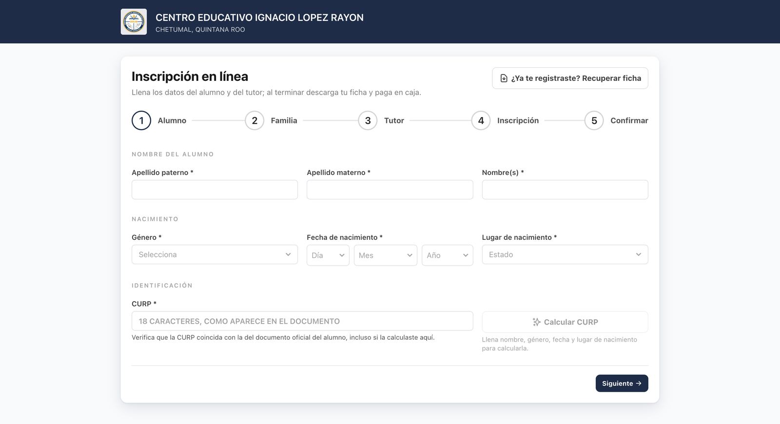
Task: Click the 'NOMBRE DEL ALUMNO' section label
Action: 173,154
